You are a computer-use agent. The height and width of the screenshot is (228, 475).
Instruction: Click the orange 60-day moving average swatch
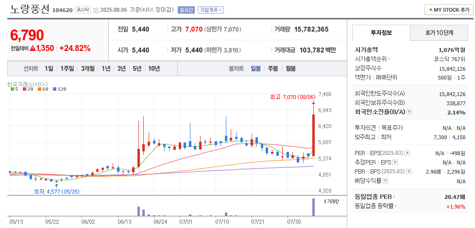pyautogui.click(x=39, y=89)
